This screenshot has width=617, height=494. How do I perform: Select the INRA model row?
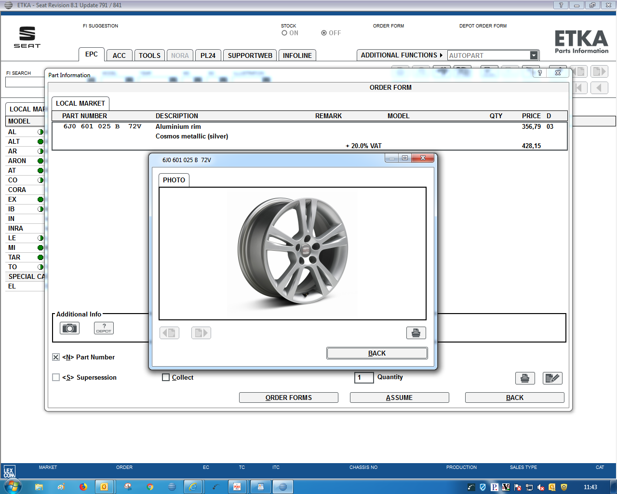(x=25, y=228)
